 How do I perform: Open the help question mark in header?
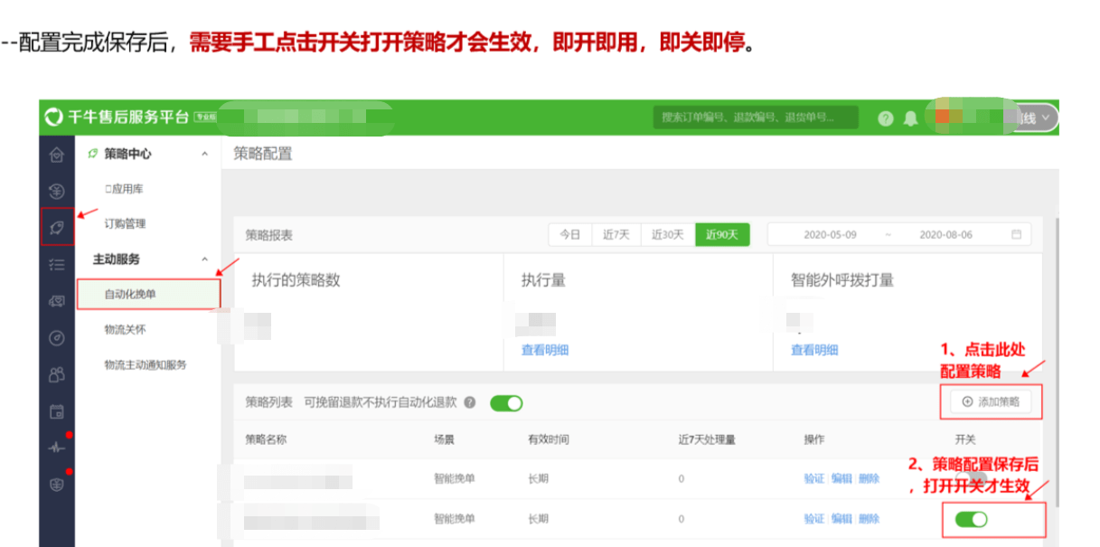click(886, 118)
